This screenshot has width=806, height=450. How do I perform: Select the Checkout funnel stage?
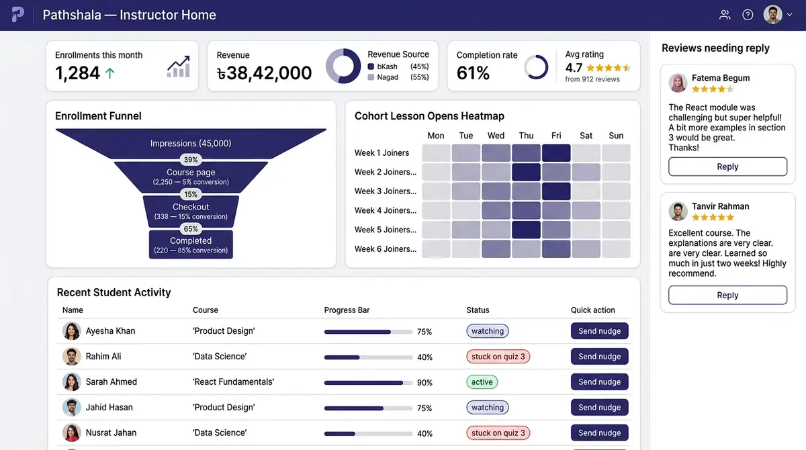coord(191,211)
